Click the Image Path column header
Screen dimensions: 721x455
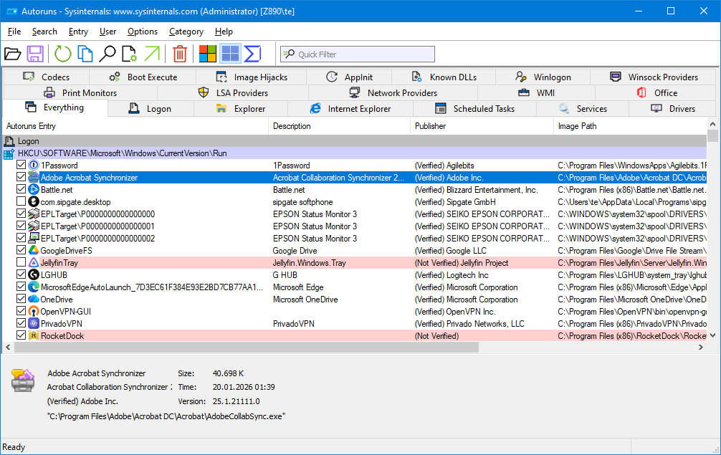577,126
